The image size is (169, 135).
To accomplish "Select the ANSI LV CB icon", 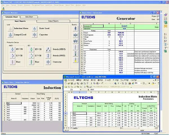I will 12,56.
